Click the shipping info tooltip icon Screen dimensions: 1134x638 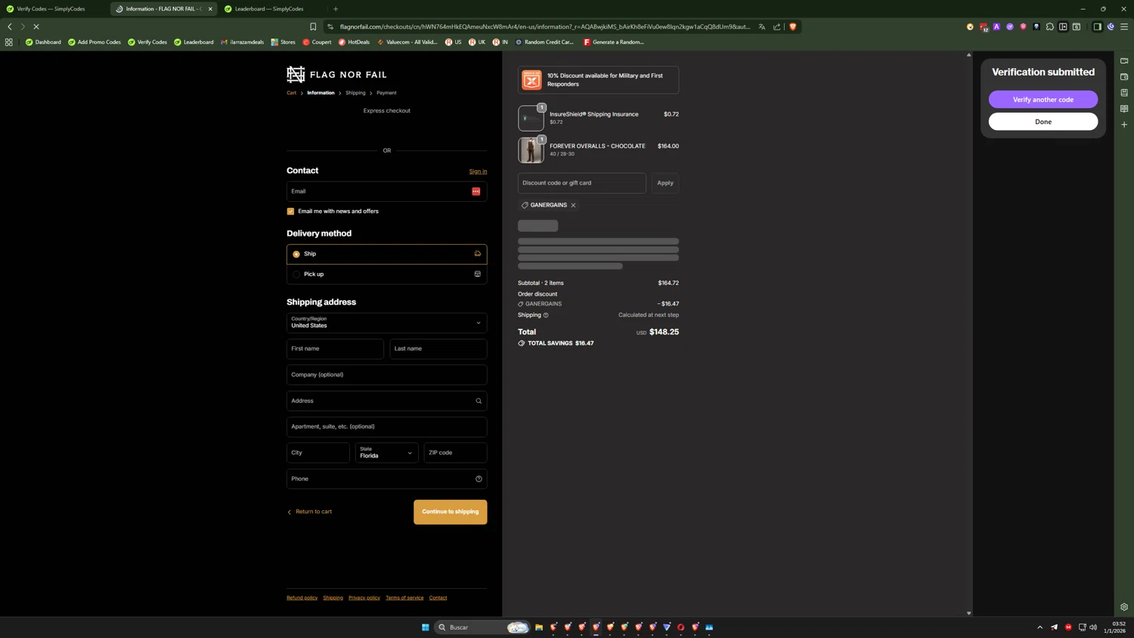(546, 315)
